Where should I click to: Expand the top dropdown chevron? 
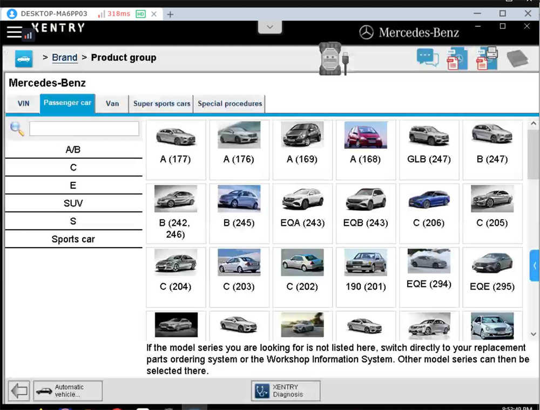click(x=270, y=26)
